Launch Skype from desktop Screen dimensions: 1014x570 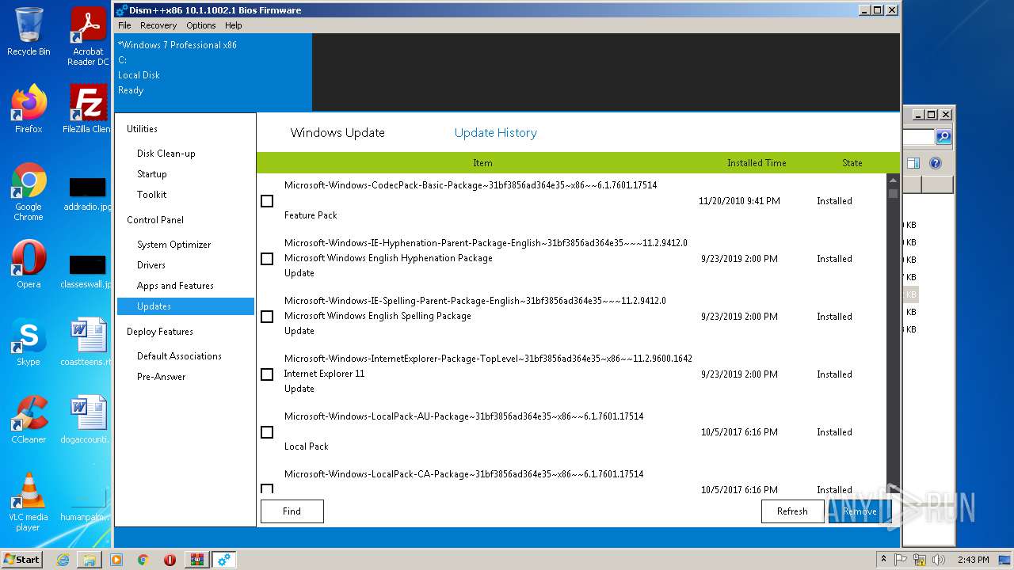(29, 342)
